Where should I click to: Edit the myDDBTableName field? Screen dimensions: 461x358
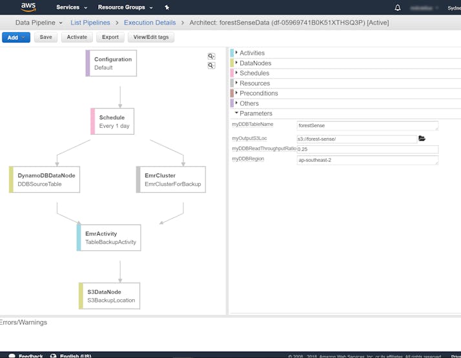coord(367,126)
